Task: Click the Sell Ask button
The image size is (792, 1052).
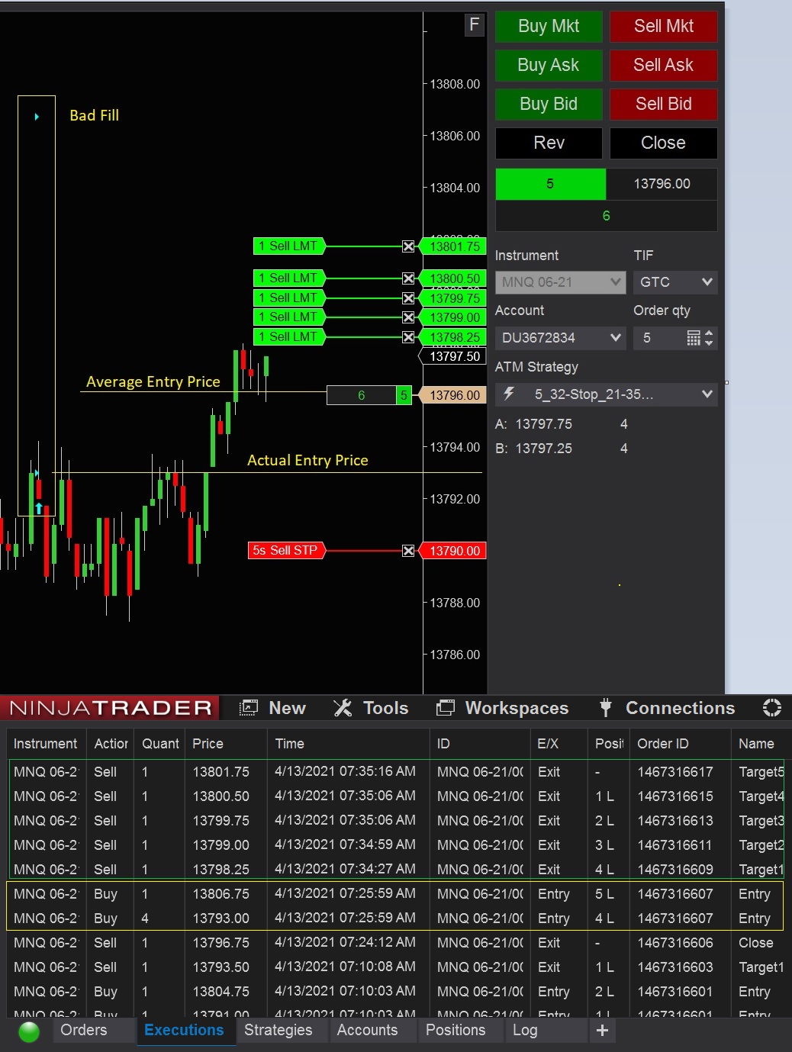Action: (x=664, y=65)
